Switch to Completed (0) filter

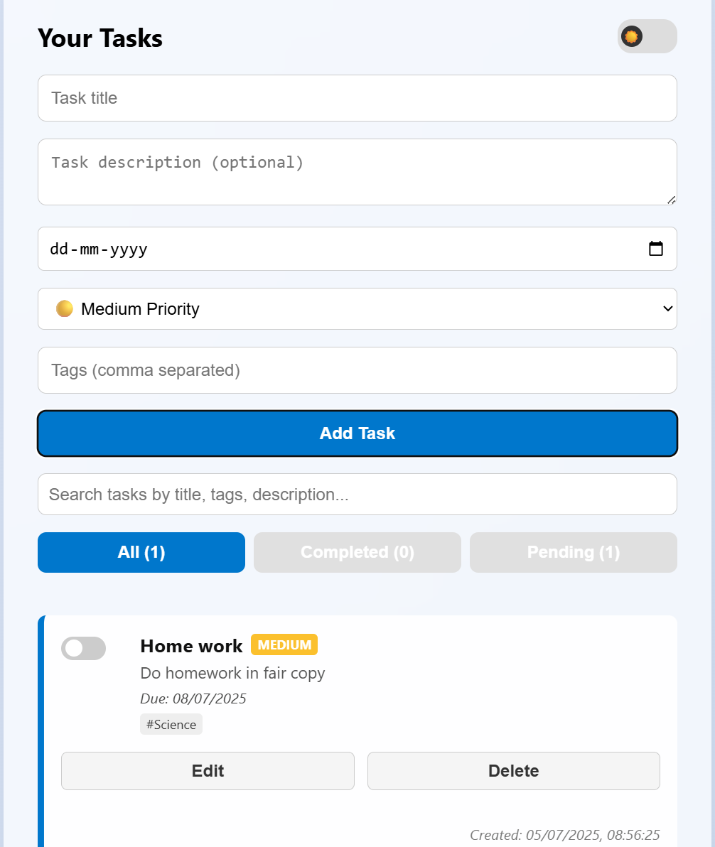(x=357, y=552)
